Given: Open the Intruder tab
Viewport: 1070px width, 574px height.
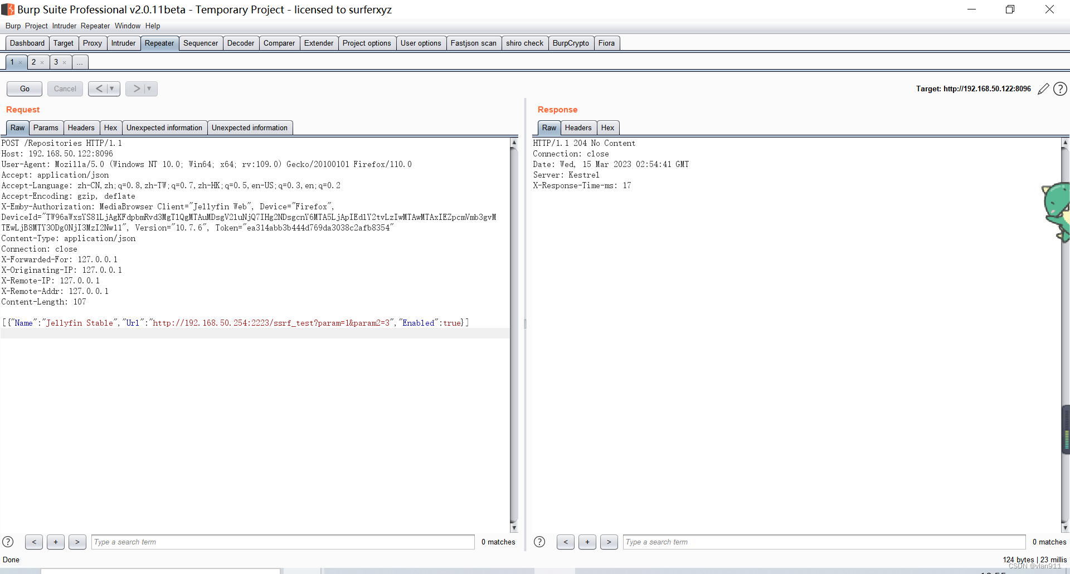Looking at the screenshot, I should (x=123, y=43).
